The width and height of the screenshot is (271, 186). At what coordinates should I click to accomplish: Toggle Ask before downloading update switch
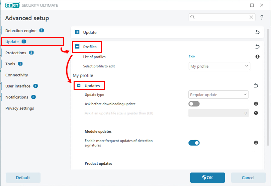pyautogui.click(x=194, y=104)
